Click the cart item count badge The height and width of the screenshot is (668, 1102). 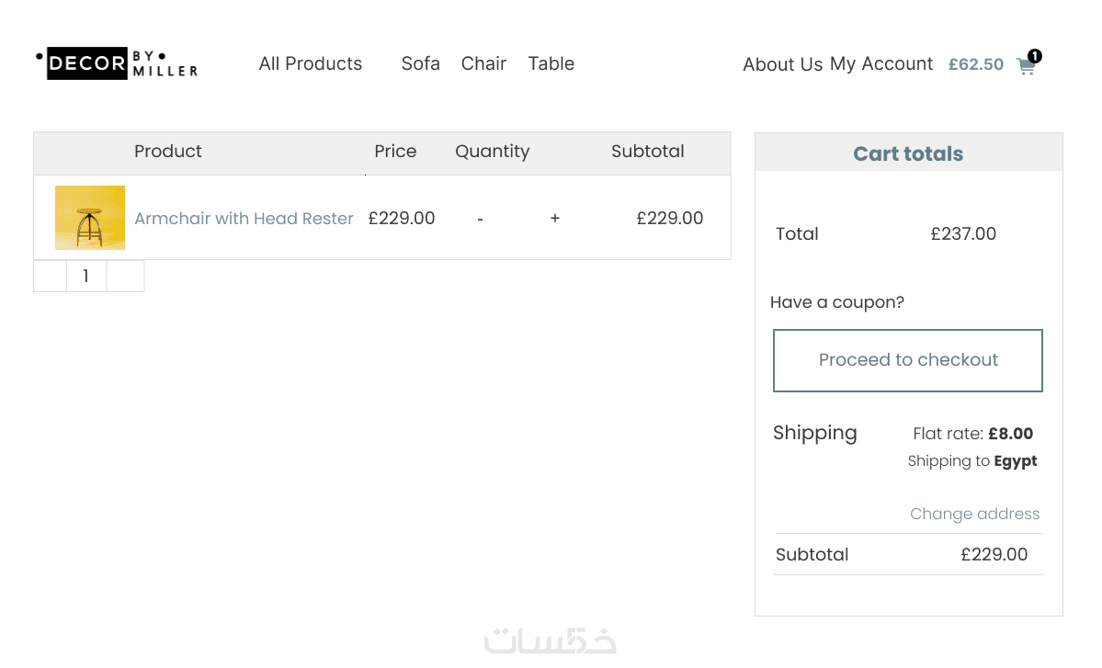[1035, 56]
